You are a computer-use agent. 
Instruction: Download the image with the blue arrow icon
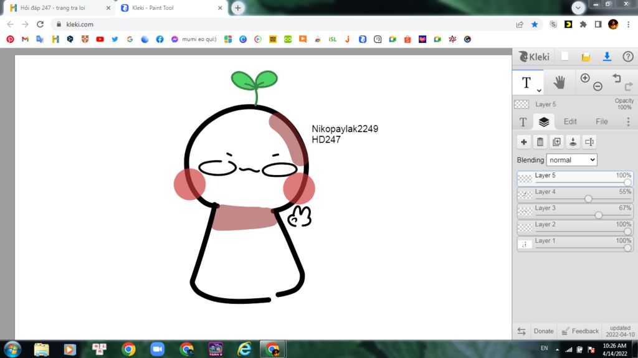point(607,57)
